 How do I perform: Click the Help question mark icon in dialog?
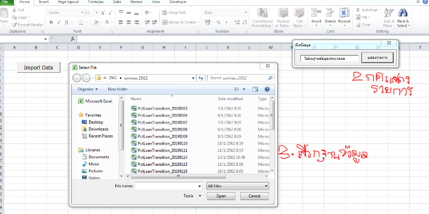267,89
